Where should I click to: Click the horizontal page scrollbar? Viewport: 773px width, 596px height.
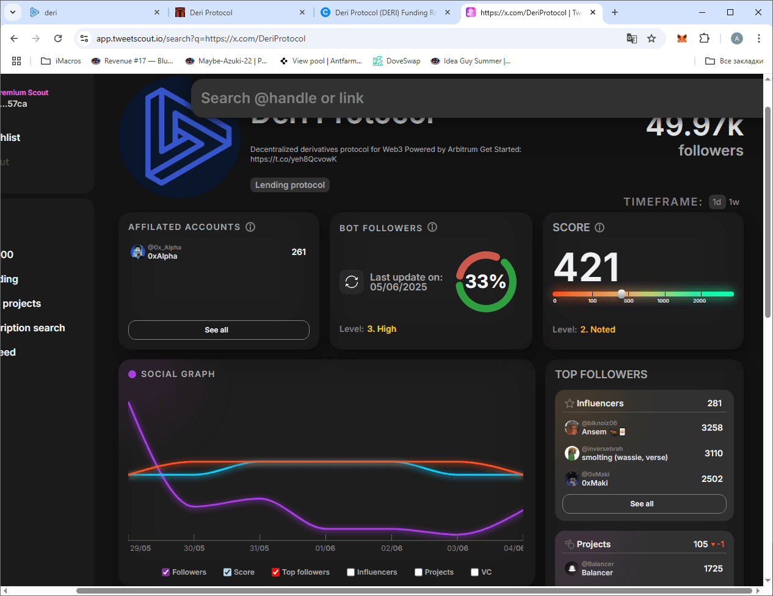[414, 591]
